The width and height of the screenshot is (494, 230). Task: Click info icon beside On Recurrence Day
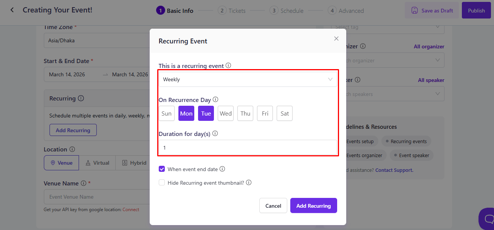(215, 100)
